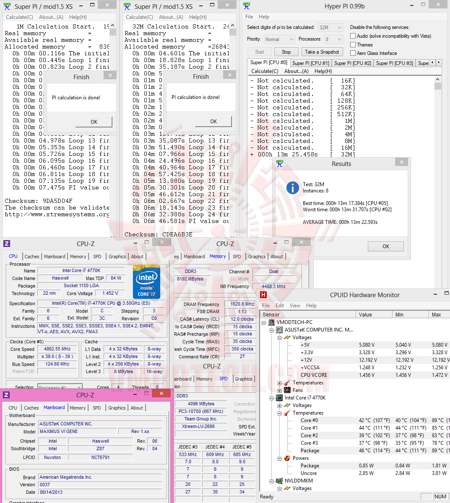Collapse the VMODTECH-PC tree node
This screenshot has height=503, width=450.
point(264,323)
